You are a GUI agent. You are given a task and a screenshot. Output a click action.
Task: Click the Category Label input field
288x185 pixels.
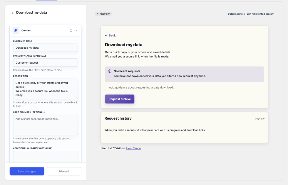[x=45, y=63]
